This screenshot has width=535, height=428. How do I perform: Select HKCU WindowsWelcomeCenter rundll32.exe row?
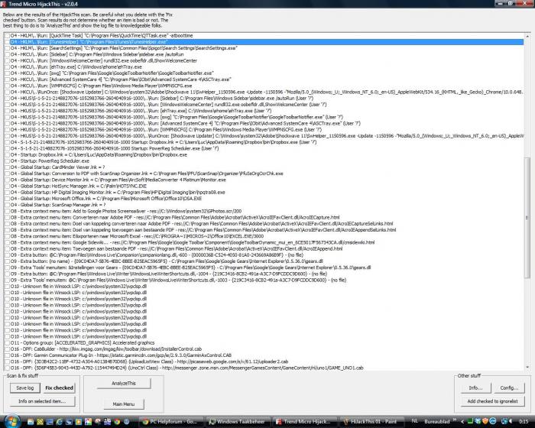104,60
